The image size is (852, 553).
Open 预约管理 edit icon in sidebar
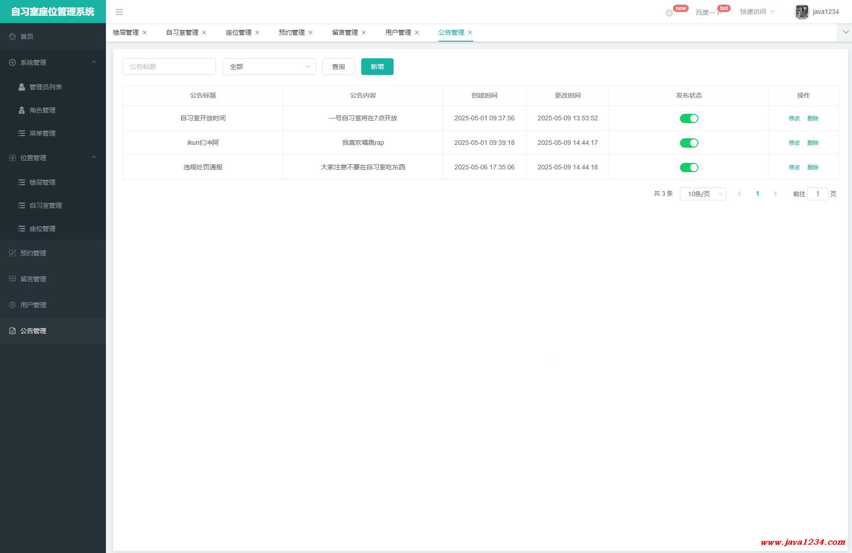tap(12, 253)
